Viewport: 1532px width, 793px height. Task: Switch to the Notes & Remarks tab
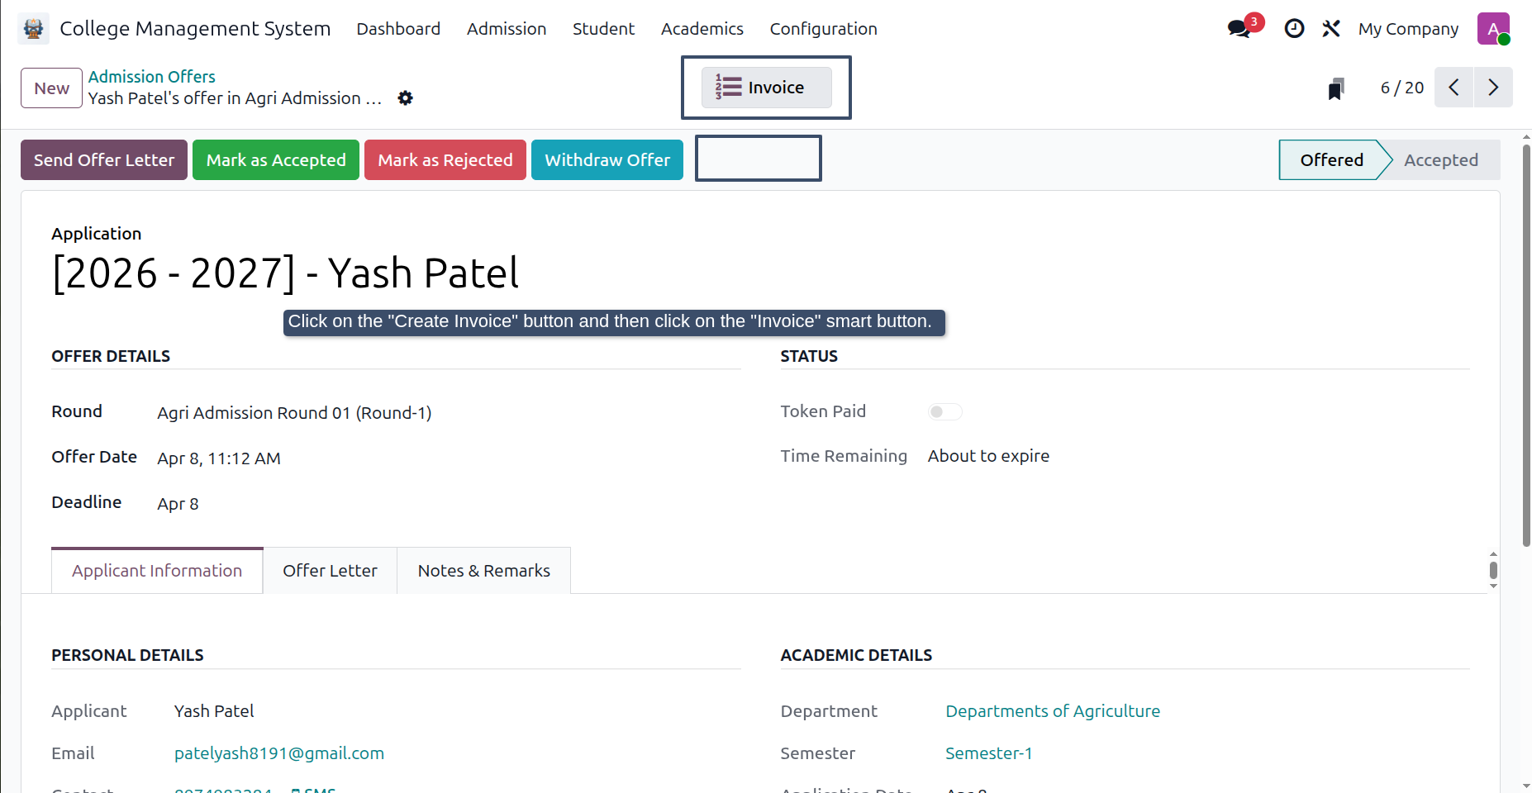[x=484, y=571]
